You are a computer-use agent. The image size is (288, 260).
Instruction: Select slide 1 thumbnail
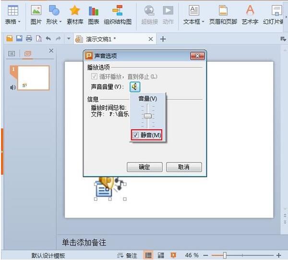click(x=33, y=77)
